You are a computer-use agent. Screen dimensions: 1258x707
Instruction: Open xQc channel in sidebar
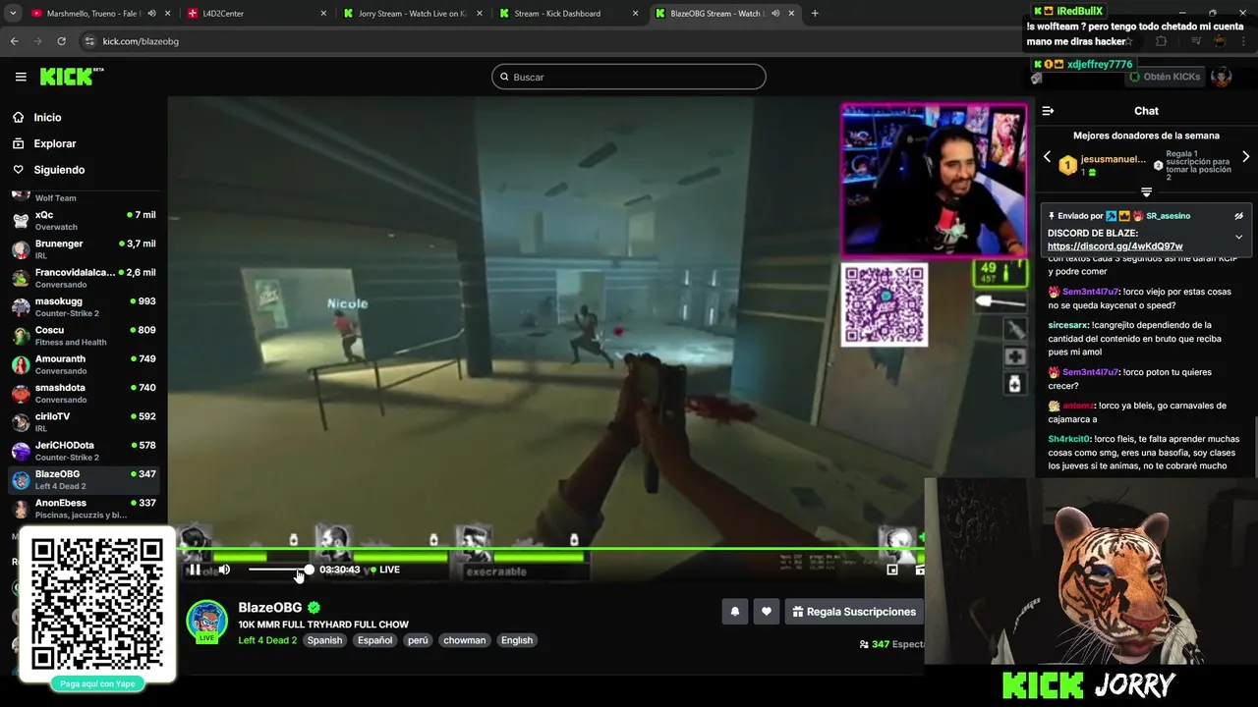pos(84,220)
